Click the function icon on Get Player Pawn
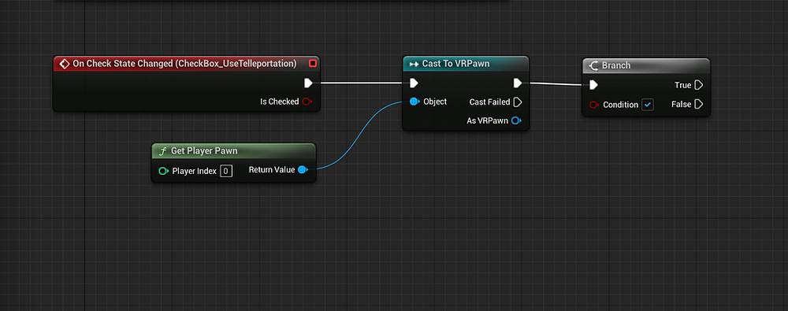The width and height of the screenshot is (788, 311). [x=162, y=150]
